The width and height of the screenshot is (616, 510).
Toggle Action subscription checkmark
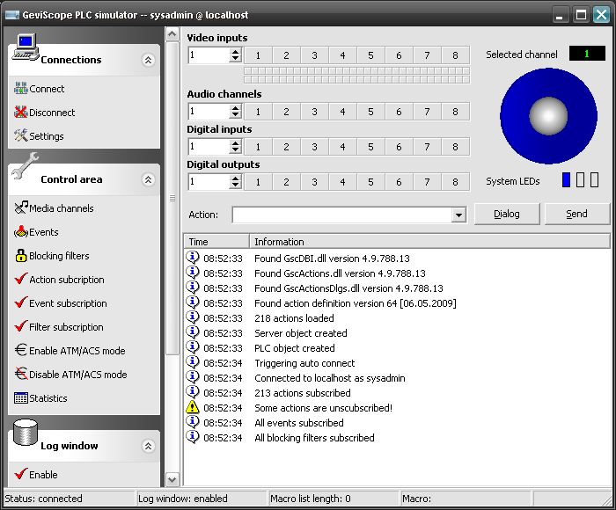(x=21, y=280)
